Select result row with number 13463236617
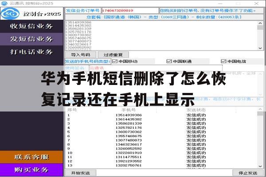 pos(161,145)
